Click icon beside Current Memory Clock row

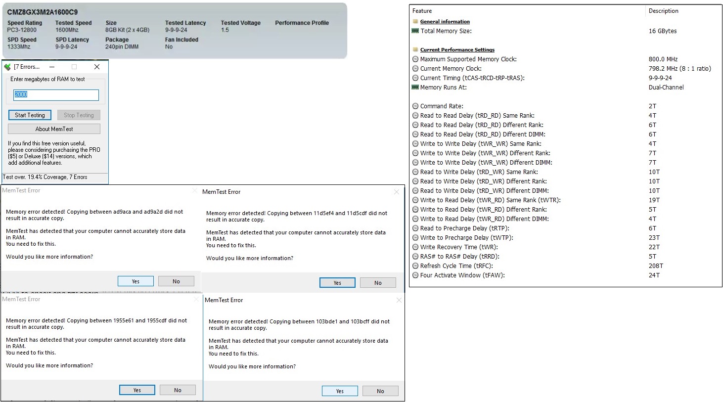tap(415, 68)
